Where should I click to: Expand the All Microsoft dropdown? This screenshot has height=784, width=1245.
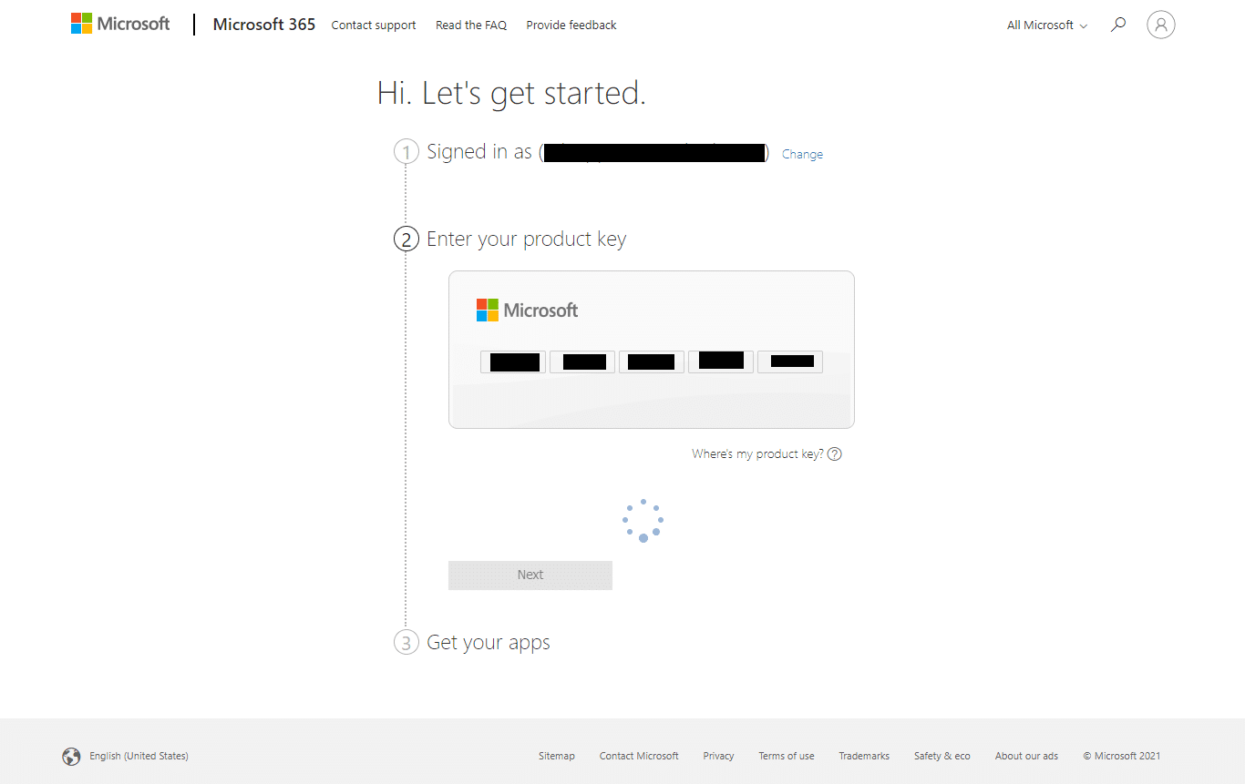click(x=1047, y=25)
